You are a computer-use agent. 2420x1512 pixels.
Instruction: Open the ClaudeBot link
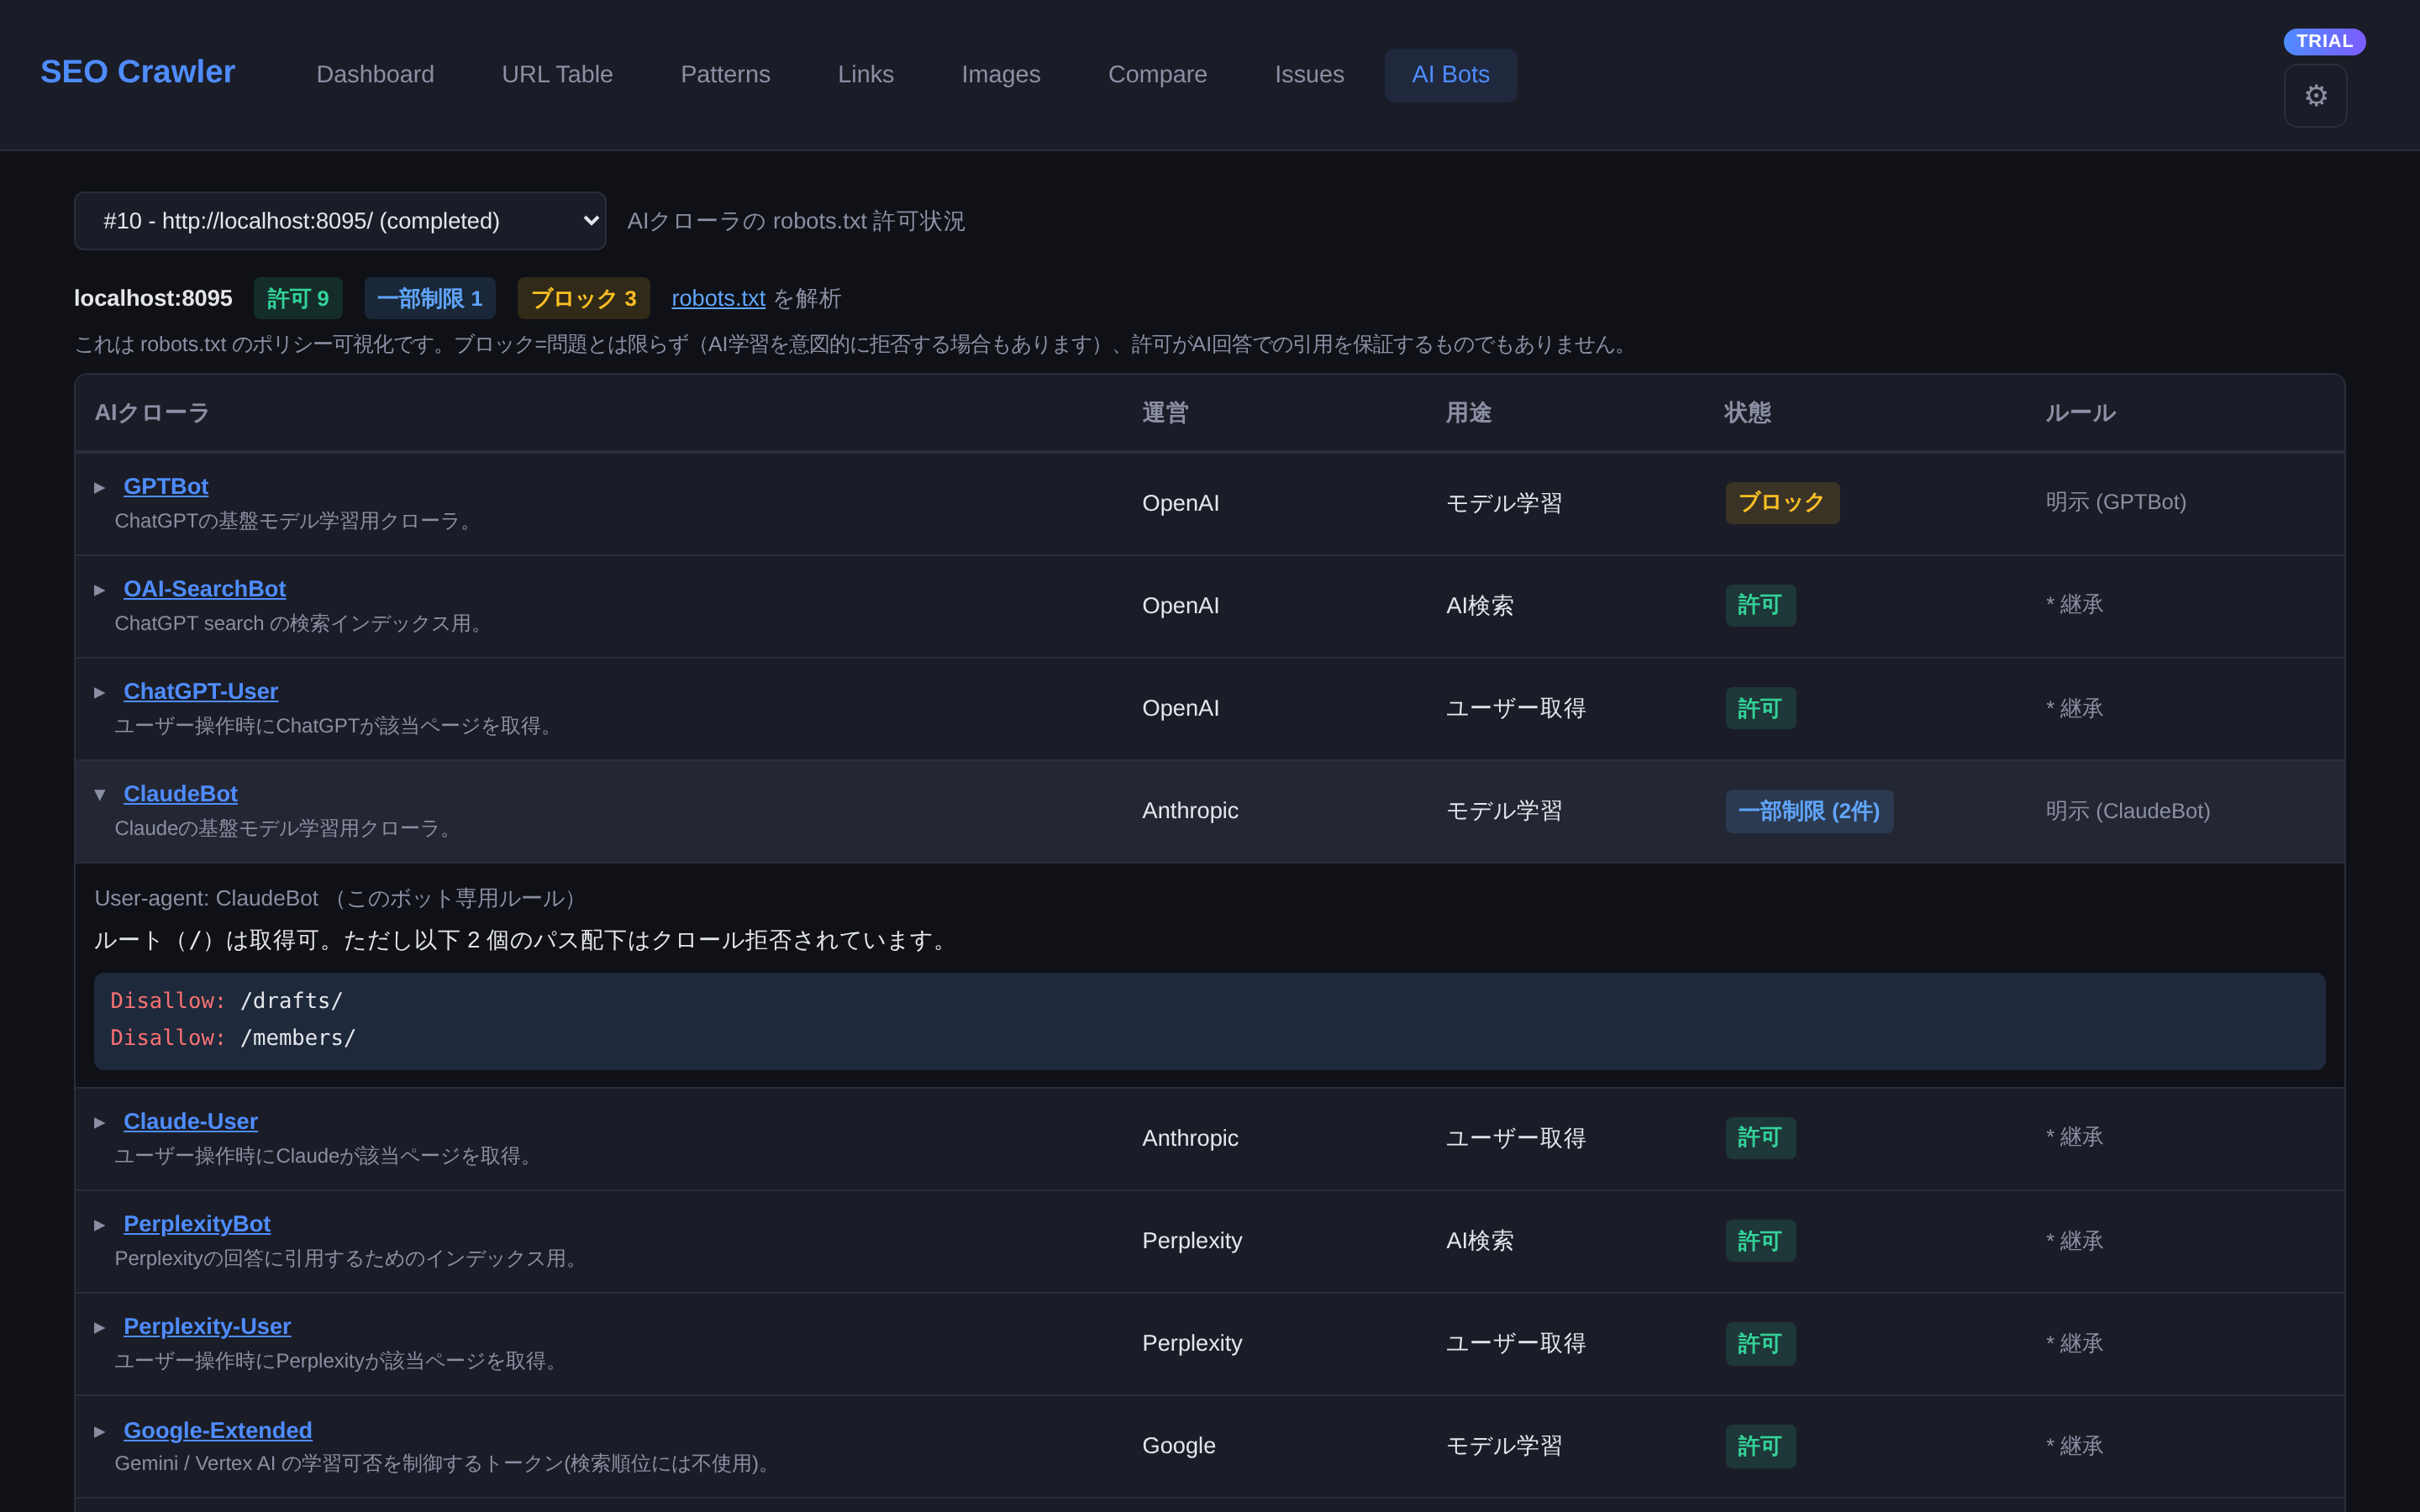(181, 793)
